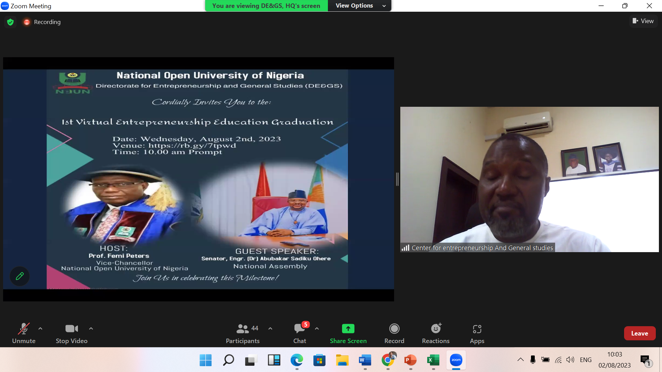Image resolution: width=662 pixels, height=372 pixels.
Task: Click the ENG language indicator
Action: [x=586, y=360]
